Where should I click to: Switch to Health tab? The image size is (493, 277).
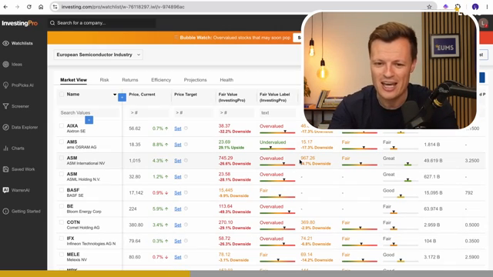(x=226, y=80)
